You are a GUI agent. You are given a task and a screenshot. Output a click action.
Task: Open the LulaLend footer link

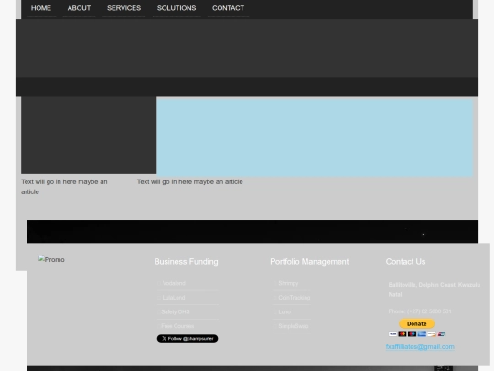pyautogui.click(x=174, y=298)
